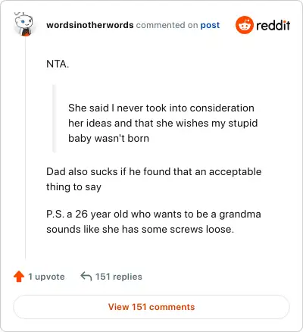The height and width of the screenshot is (332, 303).
Task: Open the "151 replies" link
Action: pos(119,277)
